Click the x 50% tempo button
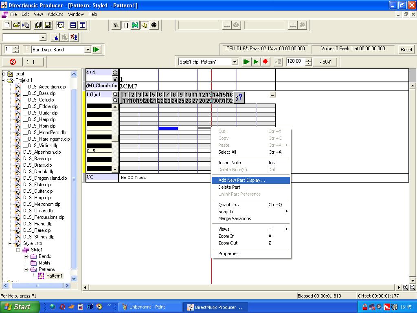This screenshot has width=417, height=313. pyautogui.click(x=325, y=62)
